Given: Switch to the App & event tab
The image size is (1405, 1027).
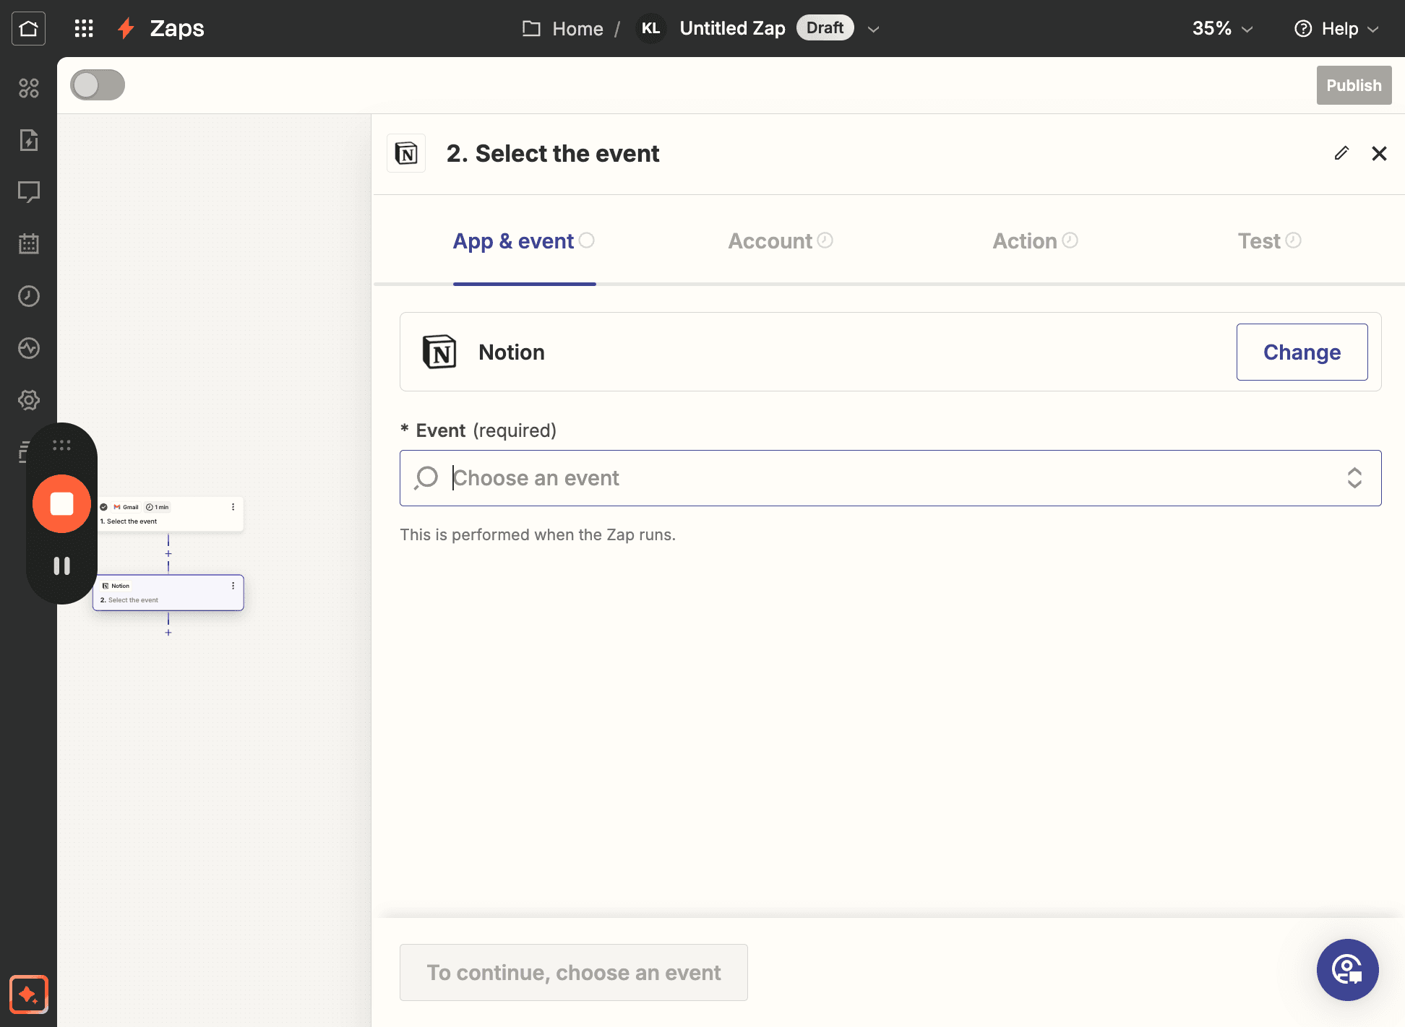Looking at the screenshot, I should pyautogui.click(x=523, y=240).
